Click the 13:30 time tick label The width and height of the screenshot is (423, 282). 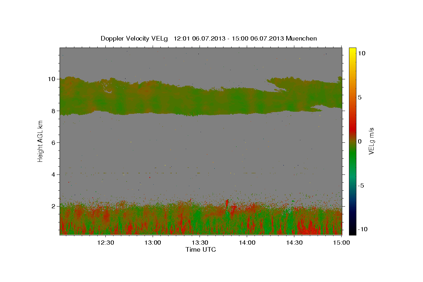tap(200, 243)
